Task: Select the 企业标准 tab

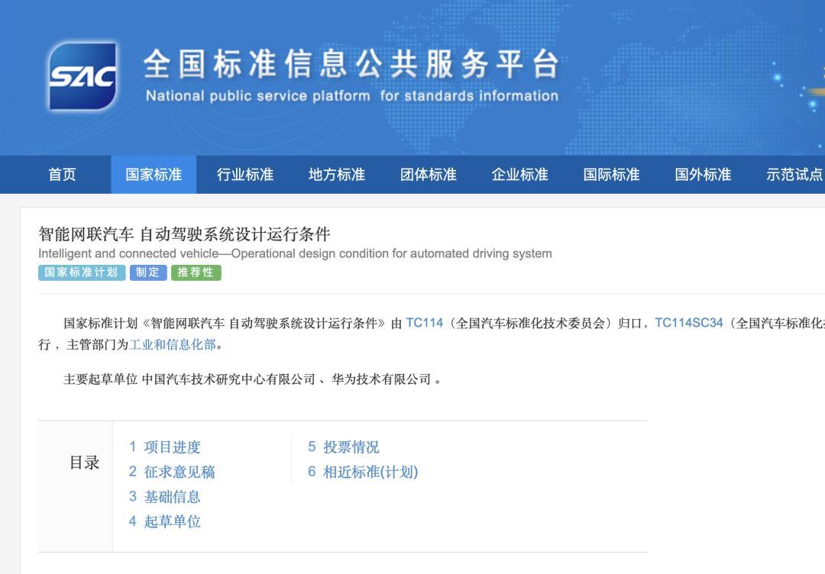Action: (520, 175)
